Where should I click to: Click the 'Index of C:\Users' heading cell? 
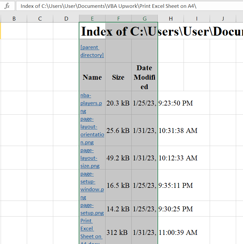click(x=92, y=31)
